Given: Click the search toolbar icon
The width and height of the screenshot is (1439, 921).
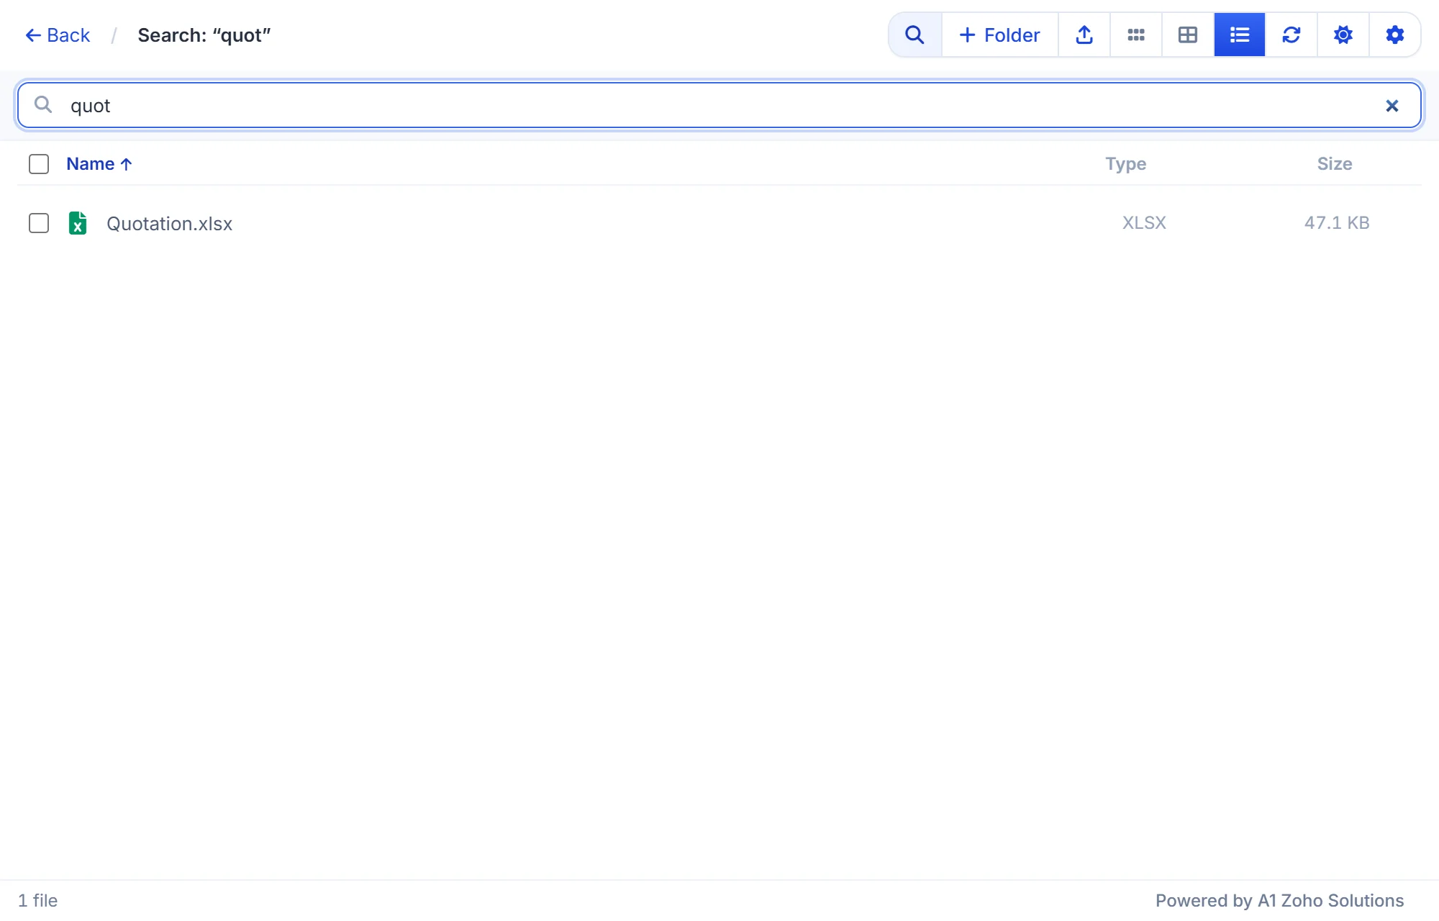Looking at the screenshot, I should (x=915, y=35).
